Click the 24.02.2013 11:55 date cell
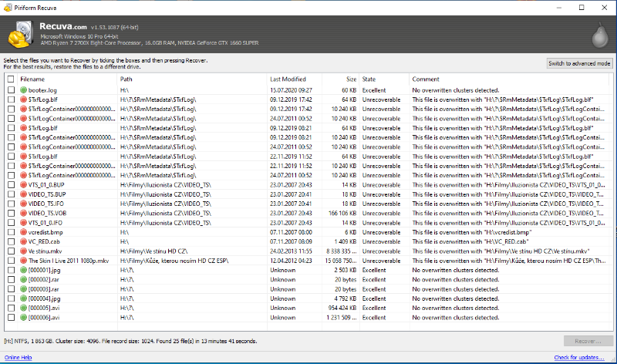The height and width of the screenshot is (364, 617). [291, 251]
